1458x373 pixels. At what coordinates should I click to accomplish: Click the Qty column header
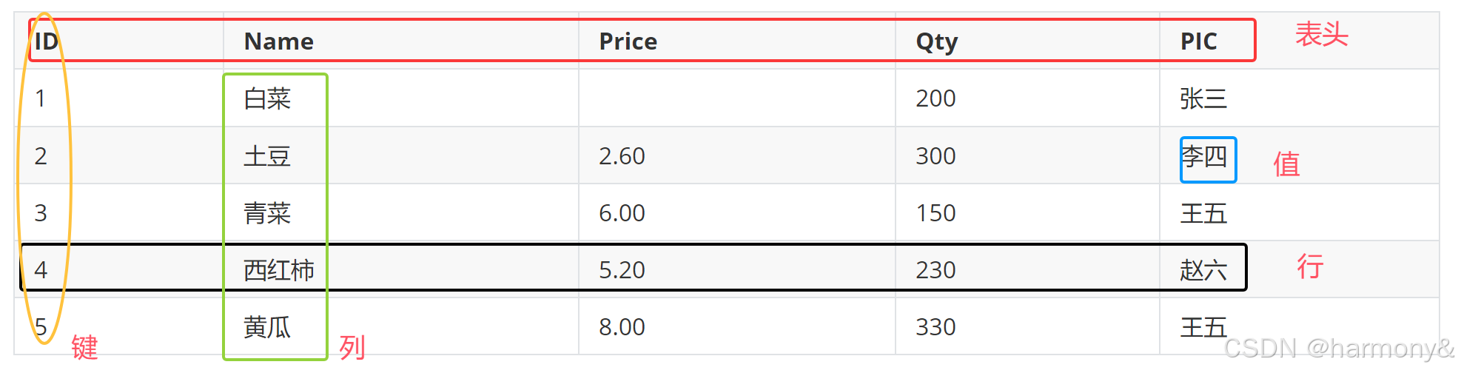[x=936, y=42]
